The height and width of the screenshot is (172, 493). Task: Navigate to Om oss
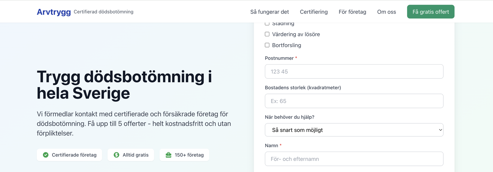tap(386, 12)
